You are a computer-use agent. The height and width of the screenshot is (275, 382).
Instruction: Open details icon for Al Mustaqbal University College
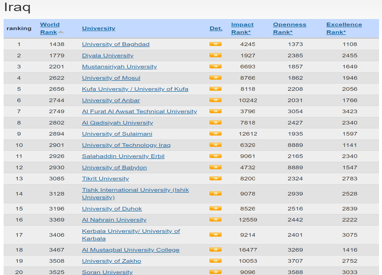[215, 250]
